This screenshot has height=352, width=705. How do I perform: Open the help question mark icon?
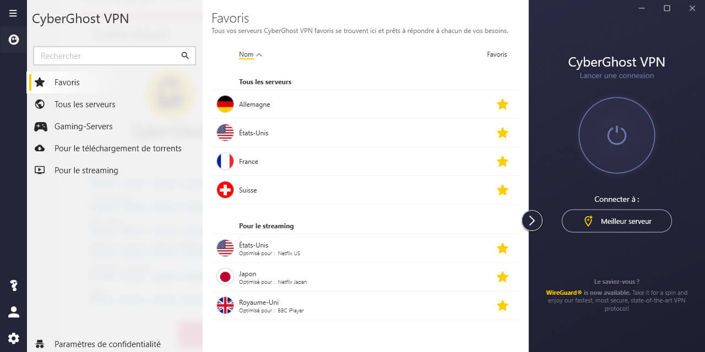(x=14, y=285)
